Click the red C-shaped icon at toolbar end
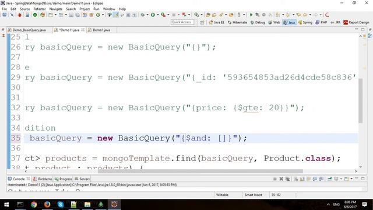This screenshot has width=373, height=210. point(327,15)
